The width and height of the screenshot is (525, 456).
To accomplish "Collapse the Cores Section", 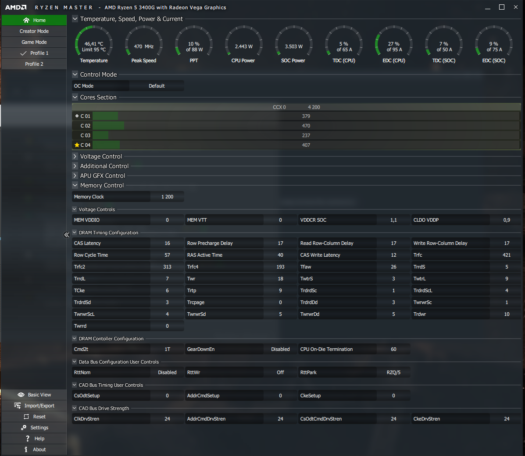I will click(75, 97).
